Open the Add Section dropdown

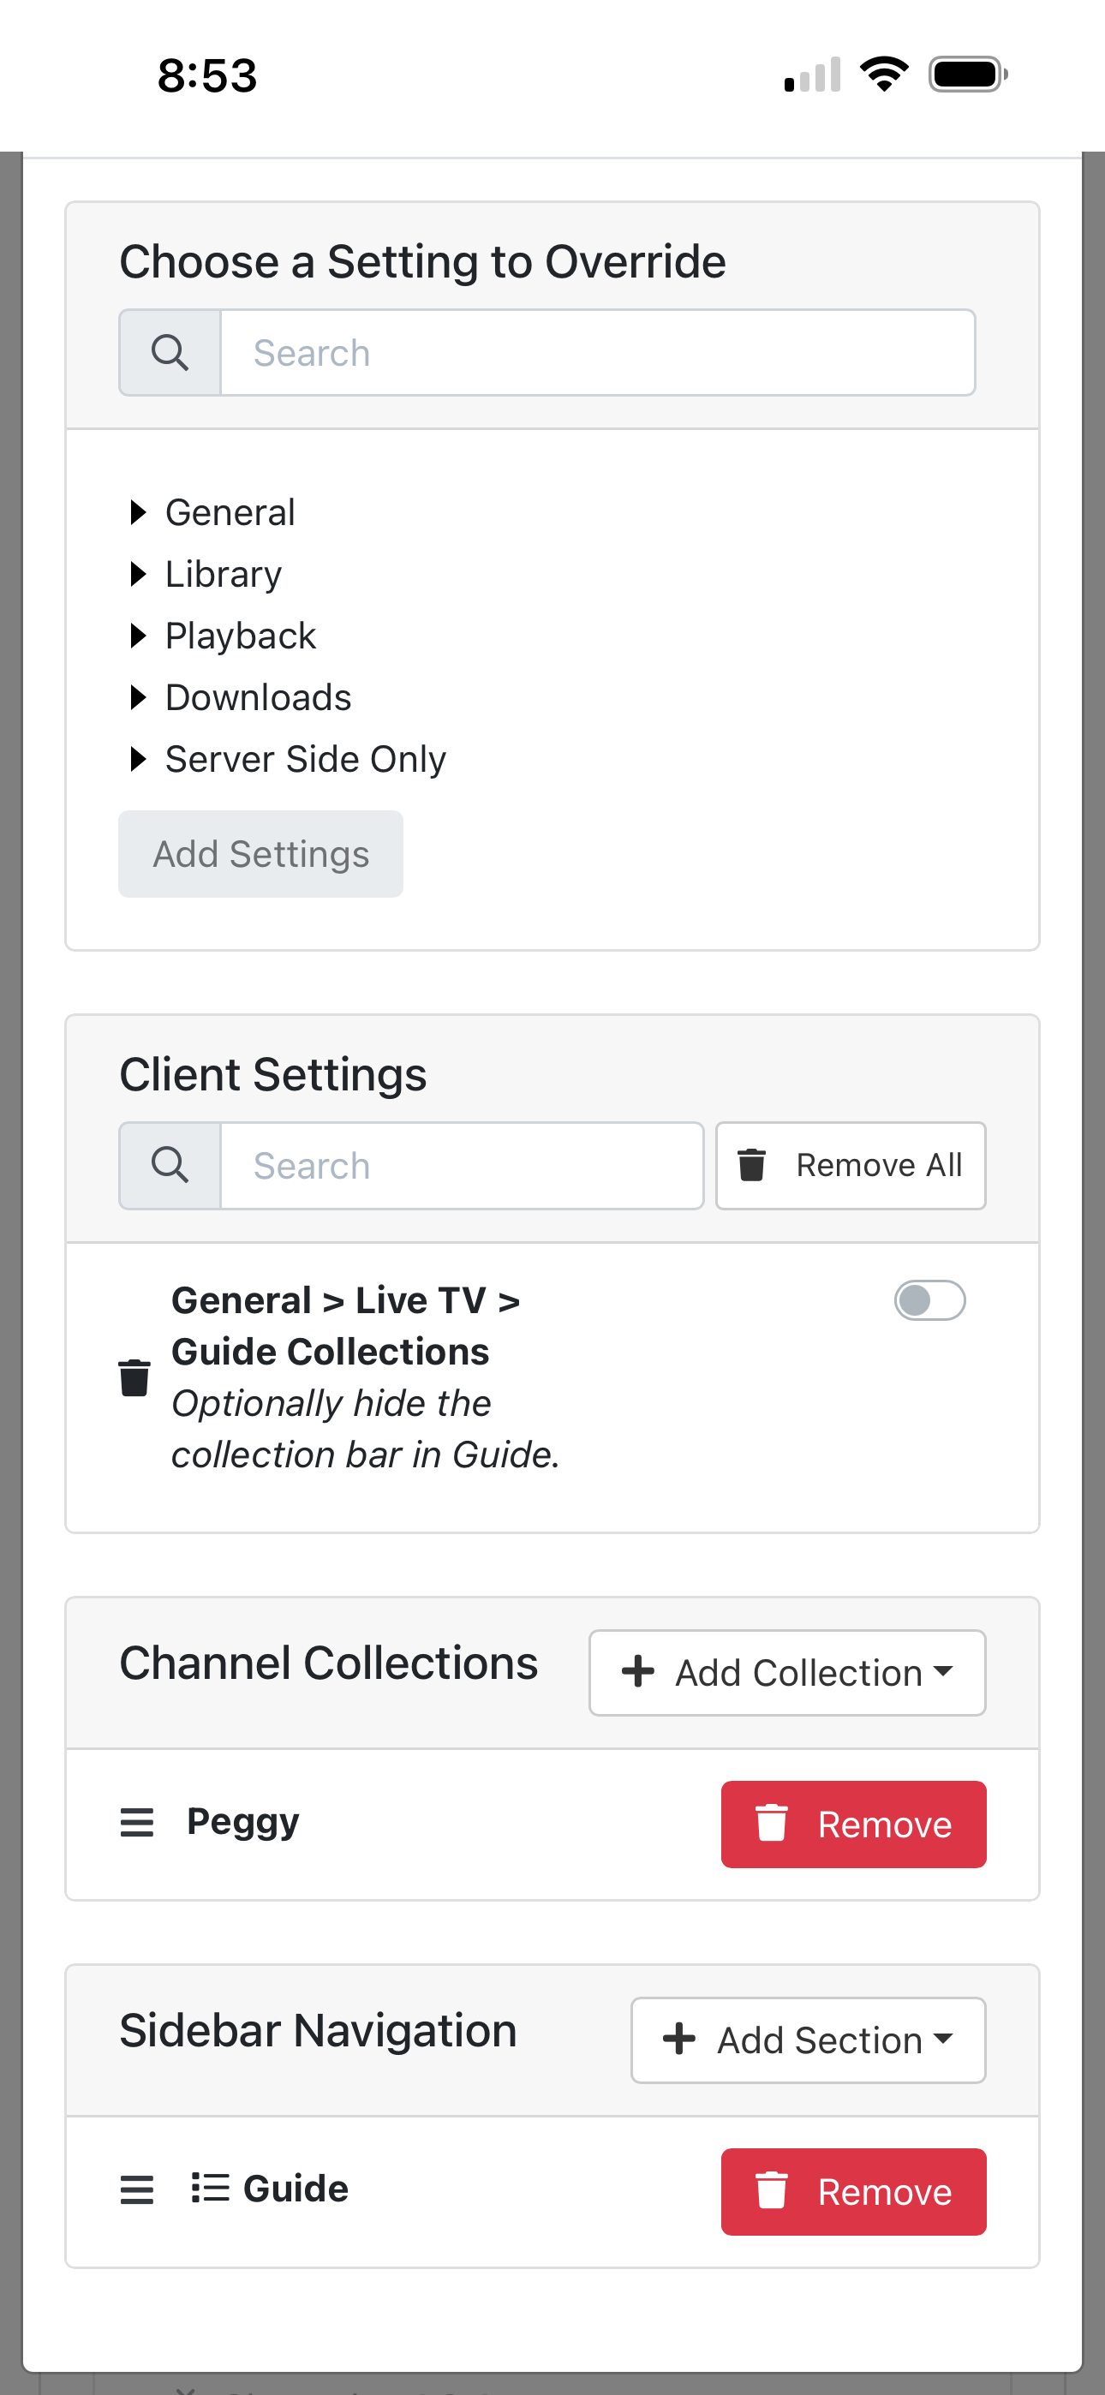click(808, 2040)
